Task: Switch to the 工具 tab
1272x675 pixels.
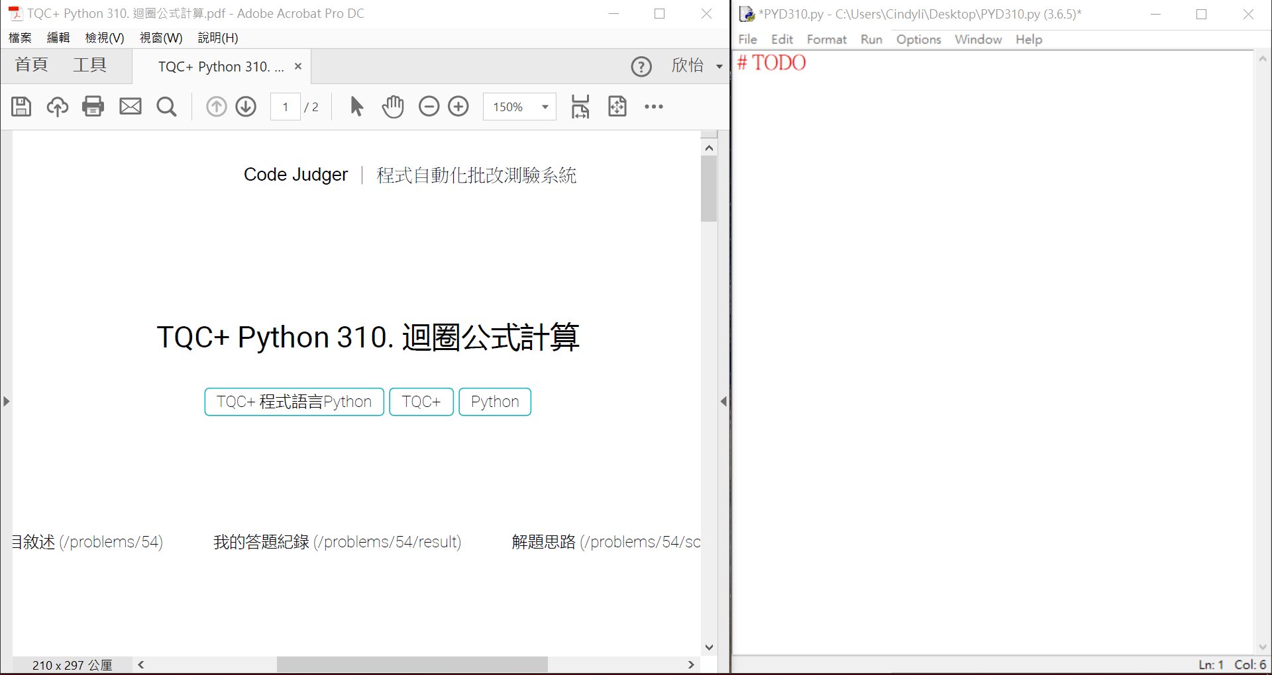Action: 89,65
